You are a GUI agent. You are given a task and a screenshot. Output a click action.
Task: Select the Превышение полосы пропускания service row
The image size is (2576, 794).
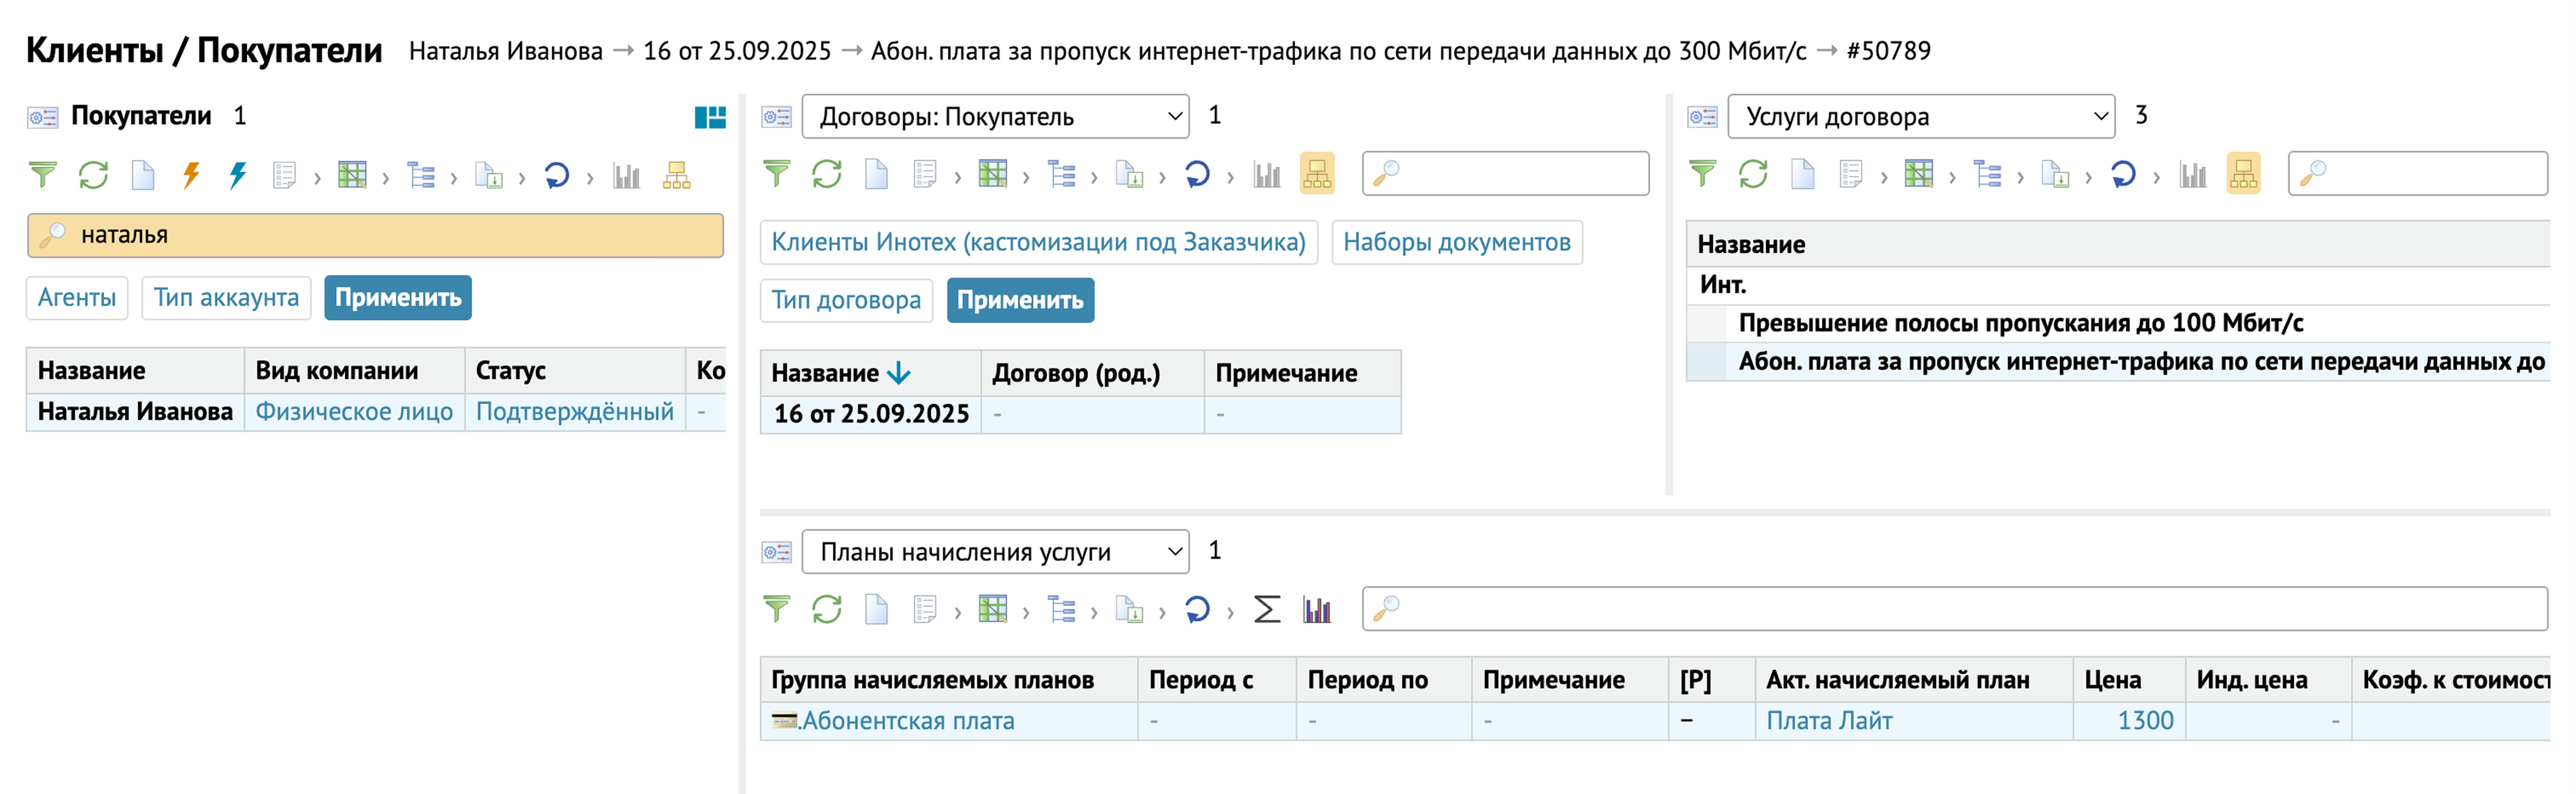(2020, 323)
